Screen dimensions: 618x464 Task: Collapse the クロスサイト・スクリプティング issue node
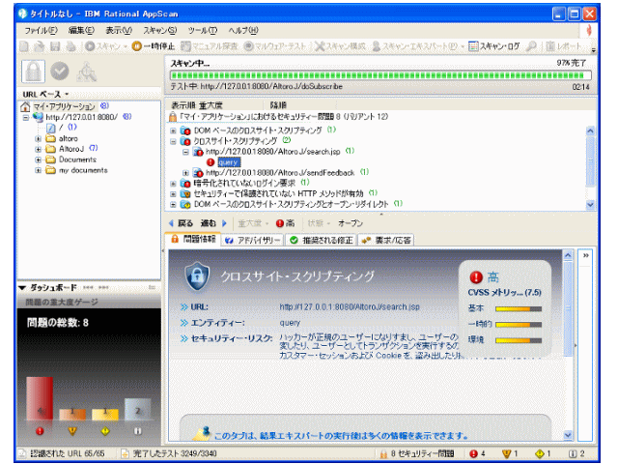(x=174, y=141)
